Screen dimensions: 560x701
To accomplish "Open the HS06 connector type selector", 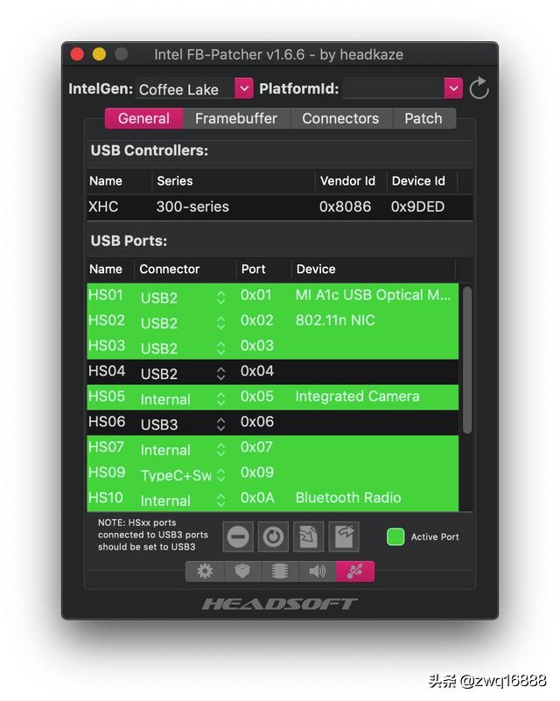I will pyautogui.click(x=220, y=424).
